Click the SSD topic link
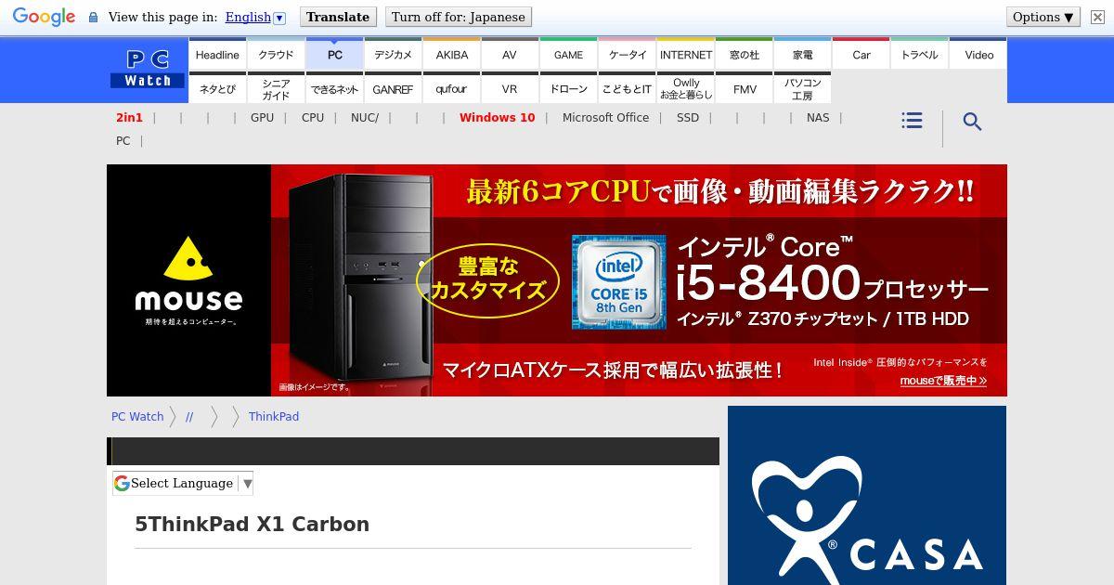The height and width of the screenshot is (585, 1114). tap(688, 118)
